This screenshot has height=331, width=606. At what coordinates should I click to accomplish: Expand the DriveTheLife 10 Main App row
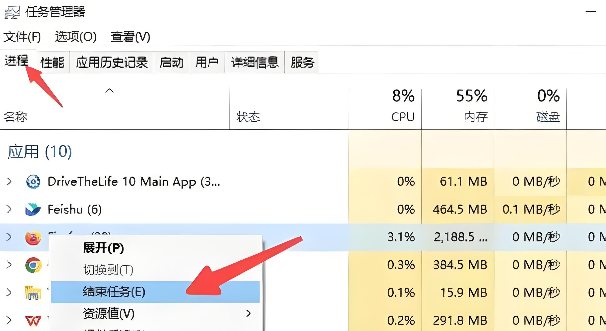tap(9, 182)
